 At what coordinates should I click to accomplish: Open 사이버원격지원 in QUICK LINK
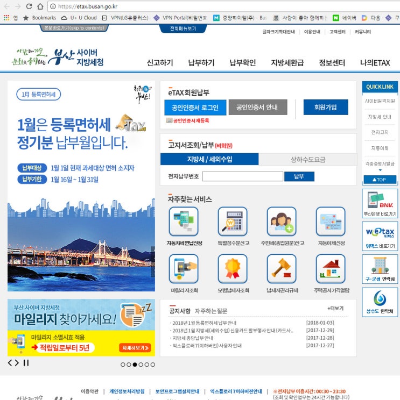pyautogui.click(x=380, y=101)
